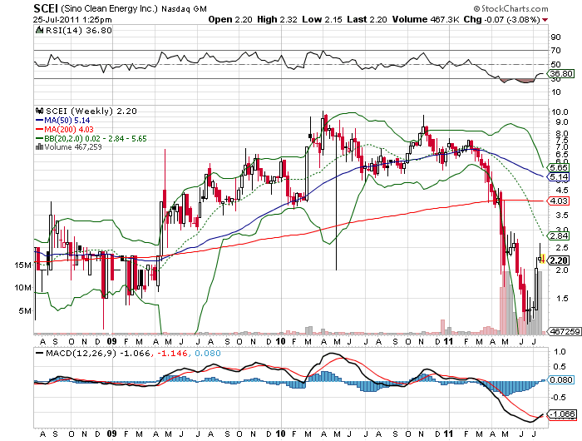Click the 467259 volume tag
The width and height of the screenshot is (582, 441).
[565, 331]
